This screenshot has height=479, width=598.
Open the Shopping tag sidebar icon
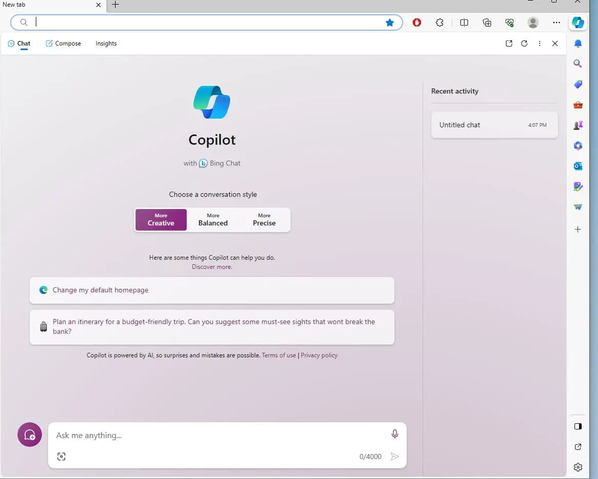pos(578,84)
